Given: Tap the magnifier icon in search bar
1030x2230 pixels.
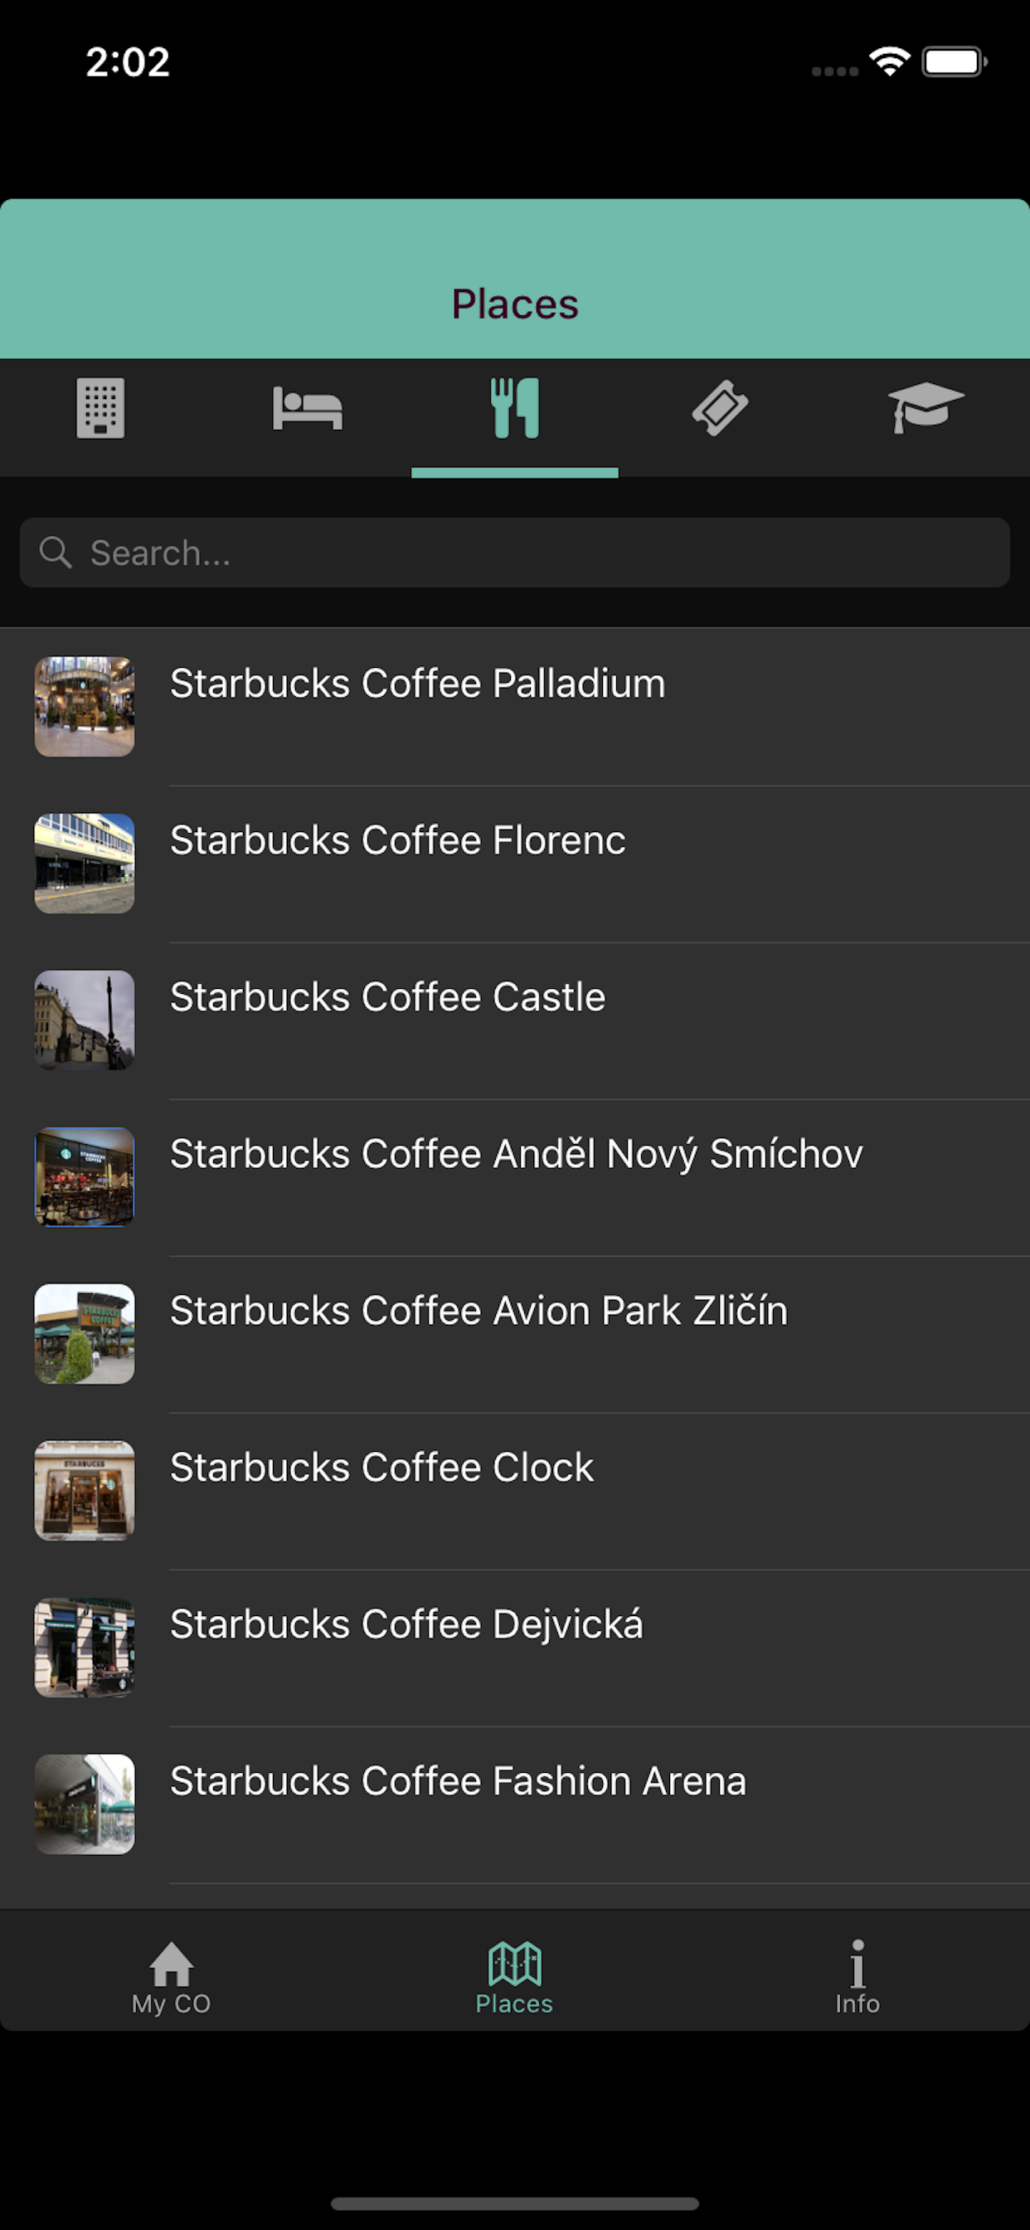Looking at the screenshot, I should (56, 553).
